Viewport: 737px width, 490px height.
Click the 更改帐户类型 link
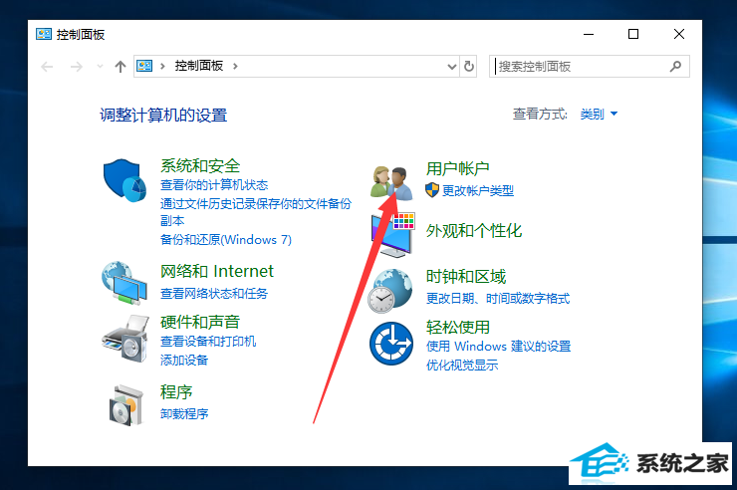477,191
